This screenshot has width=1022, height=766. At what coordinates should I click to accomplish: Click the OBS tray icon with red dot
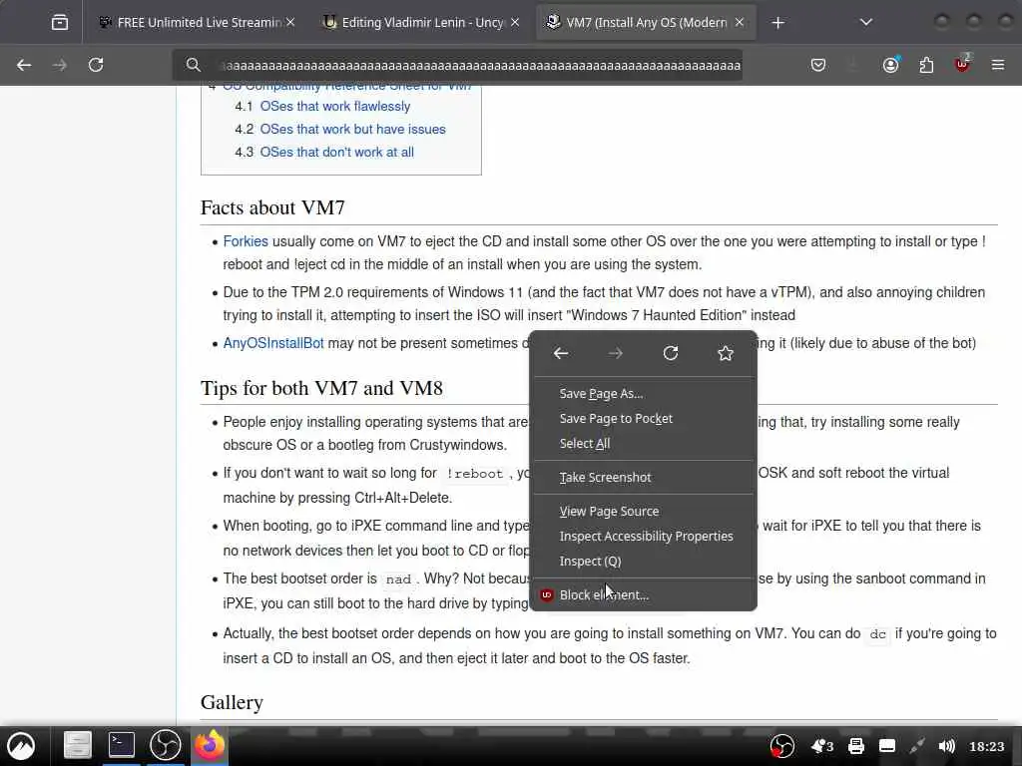click(x=782, y=746)
